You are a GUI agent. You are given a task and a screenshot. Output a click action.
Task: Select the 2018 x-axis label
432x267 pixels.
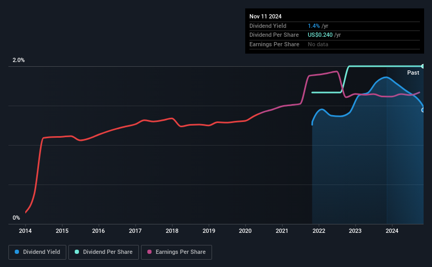click(x=172, y=231)
